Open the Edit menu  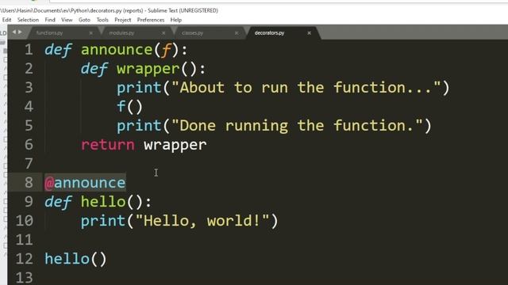point(6,20)
